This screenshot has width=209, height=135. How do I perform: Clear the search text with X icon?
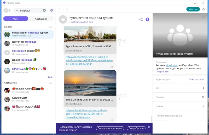[x=44, y=10]
